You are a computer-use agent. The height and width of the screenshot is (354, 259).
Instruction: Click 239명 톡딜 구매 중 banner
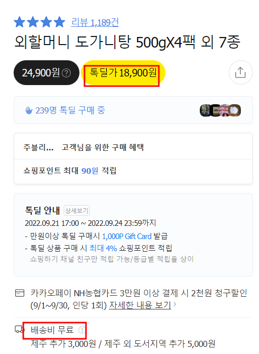point(133,110)
